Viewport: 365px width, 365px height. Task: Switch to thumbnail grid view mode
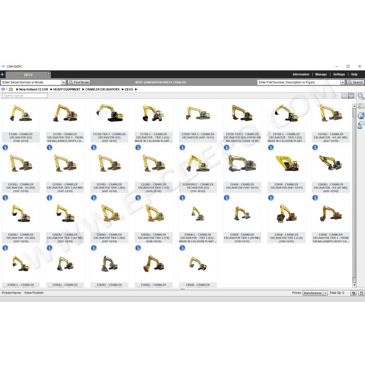click(351, 95)
